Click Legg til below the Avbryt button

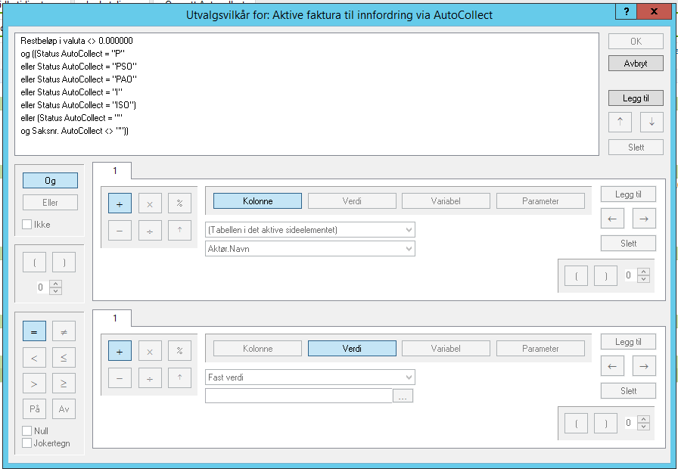pos(636,98)
